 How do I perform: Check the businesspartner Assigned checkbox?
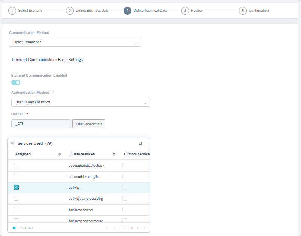[16, 209]
